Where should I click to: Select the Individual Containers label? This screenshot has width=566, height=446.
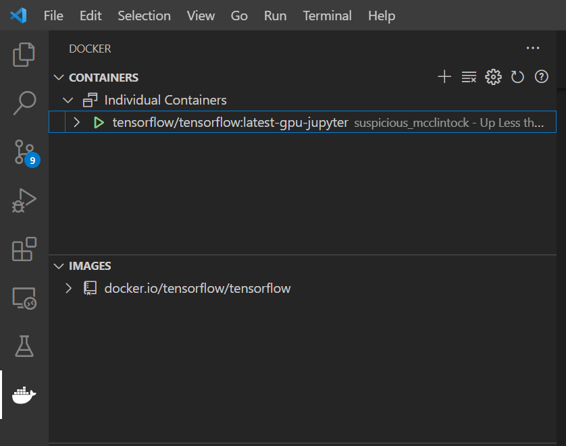point(165,101)
